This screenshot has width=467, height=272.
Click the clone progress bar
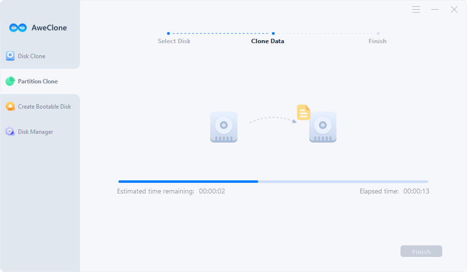[x=273, y=181]
